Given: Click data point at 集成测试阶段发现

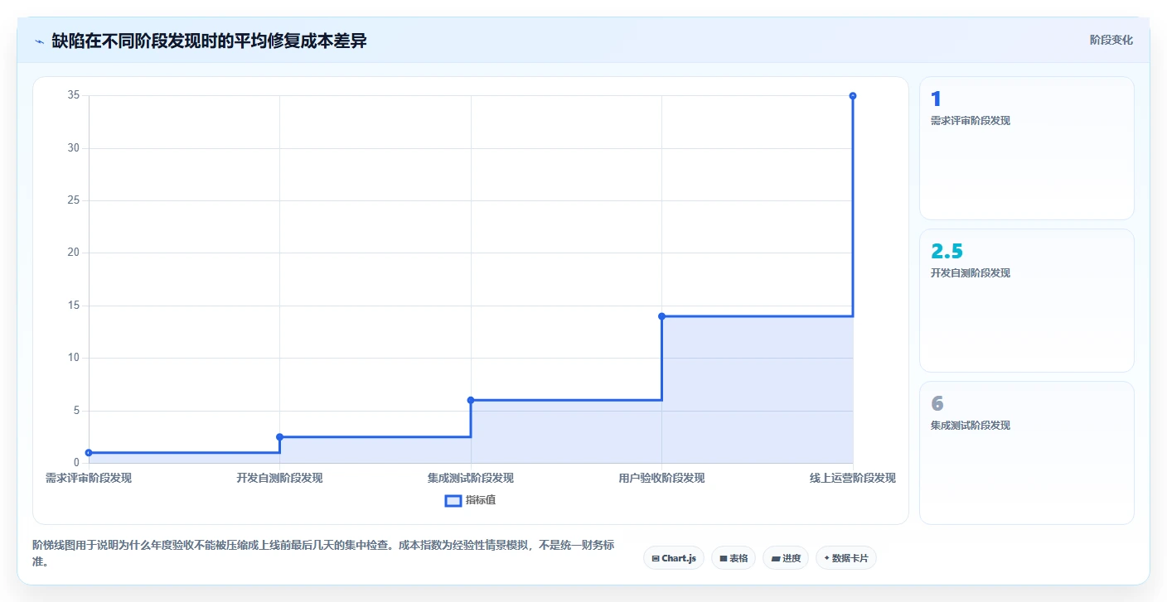Looking at the screenshot, I should (x=471, y=400).
